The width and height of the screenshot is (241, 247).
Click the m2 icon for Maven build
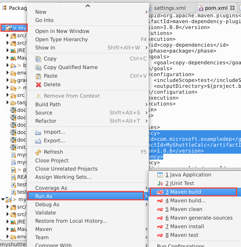[160, 192]
